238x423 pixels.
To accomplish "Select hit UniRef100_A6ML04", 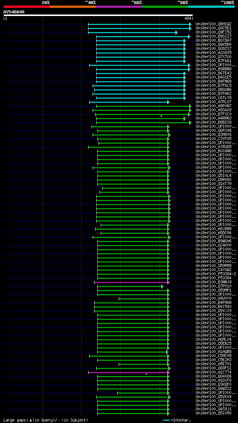I will coord(213,340).
